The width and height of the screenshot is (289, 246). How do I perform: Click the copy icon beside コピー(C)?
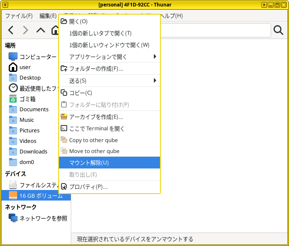[x=64, y=93]
